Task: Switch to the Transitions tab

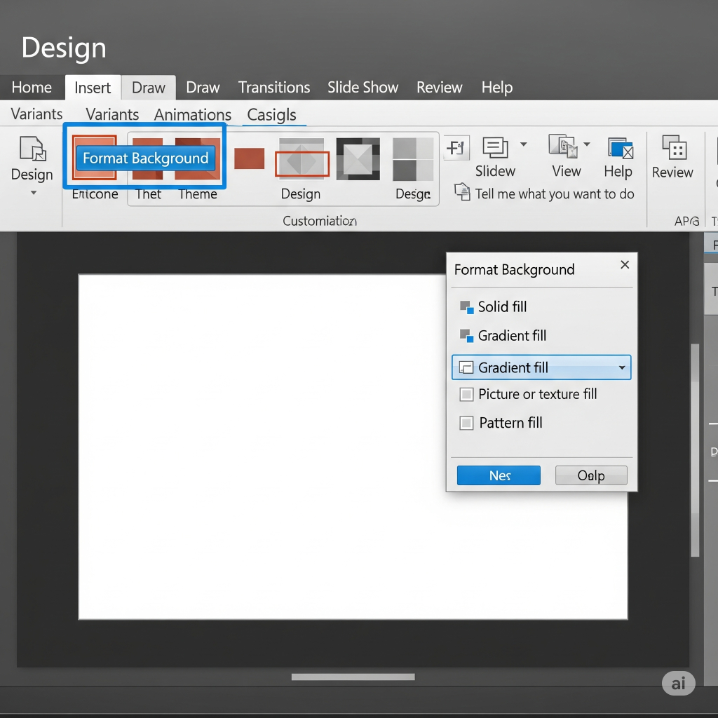Action: pos(273,88)
